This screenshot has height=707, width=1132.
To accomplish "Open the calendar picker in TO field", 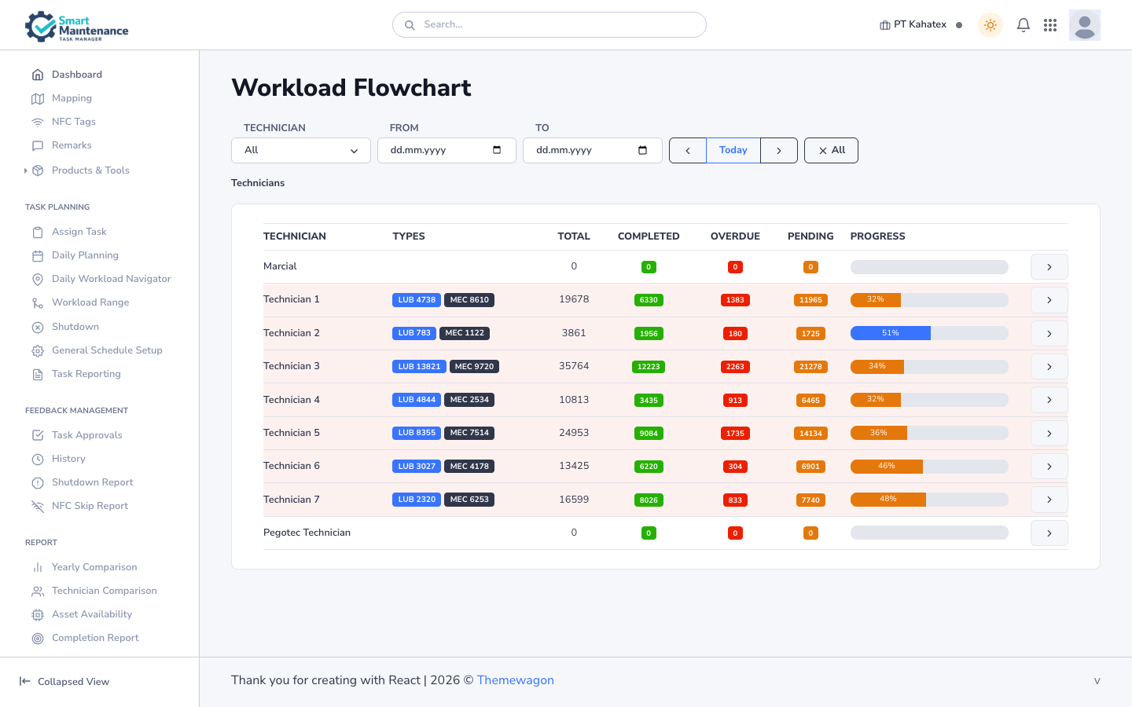I will click(x=642, y=150).
